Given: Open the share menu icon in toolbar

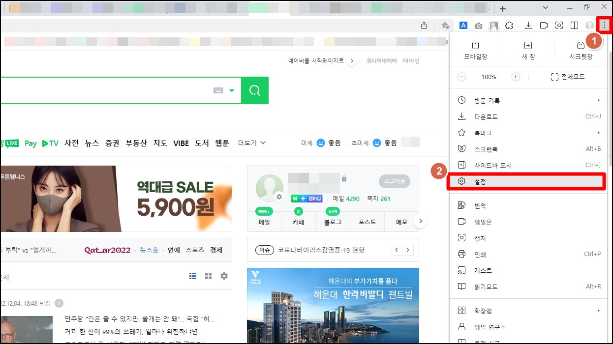Looking at the screenshot, I should tap(424, 25).
